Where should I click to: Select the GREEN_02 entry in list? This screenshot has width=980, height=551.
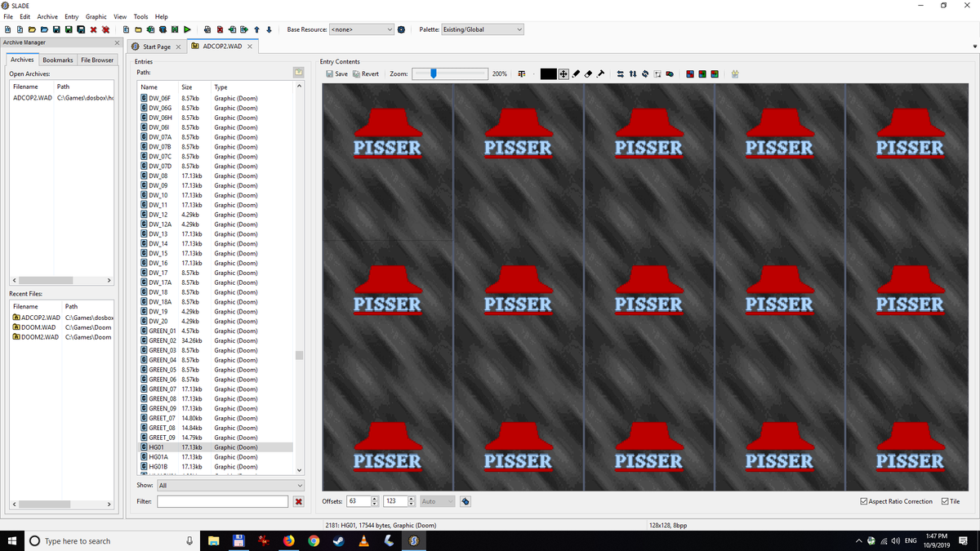(x=216, y=340)
